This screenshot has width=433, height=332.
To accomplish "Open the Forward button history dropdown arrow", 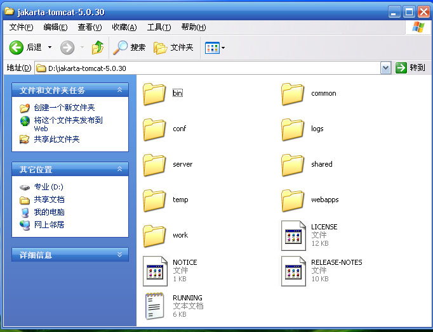I will [82, 48].
